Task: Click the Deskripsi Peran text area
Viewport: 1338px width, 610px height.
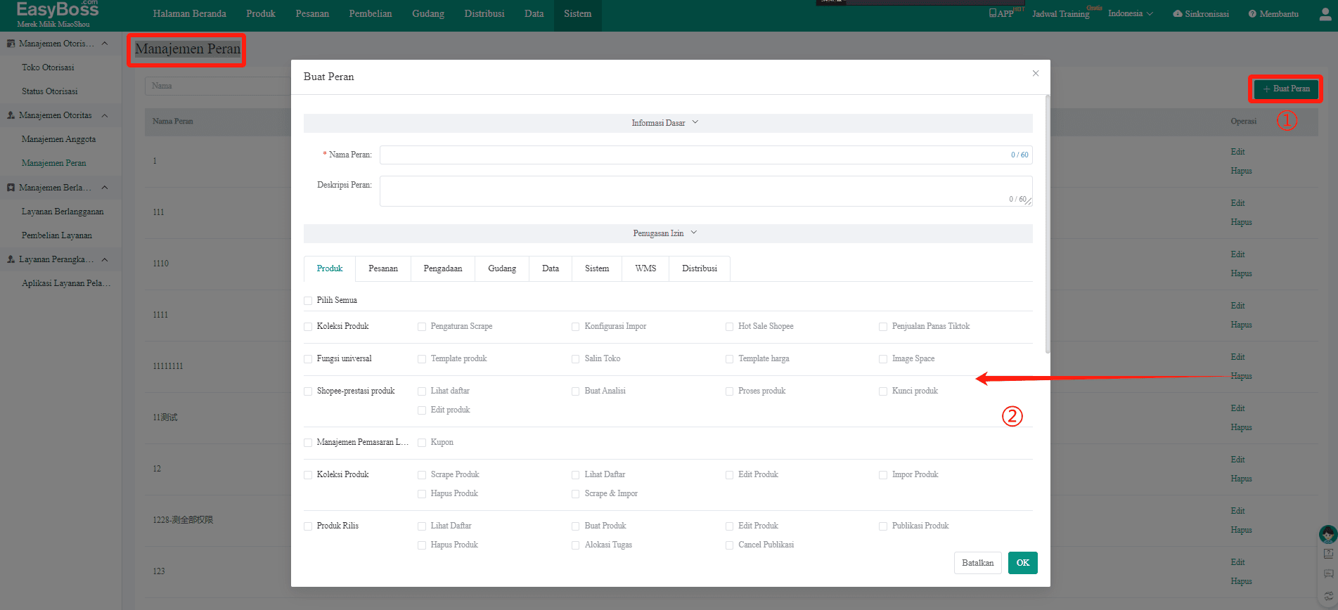Action: point(706,191)
